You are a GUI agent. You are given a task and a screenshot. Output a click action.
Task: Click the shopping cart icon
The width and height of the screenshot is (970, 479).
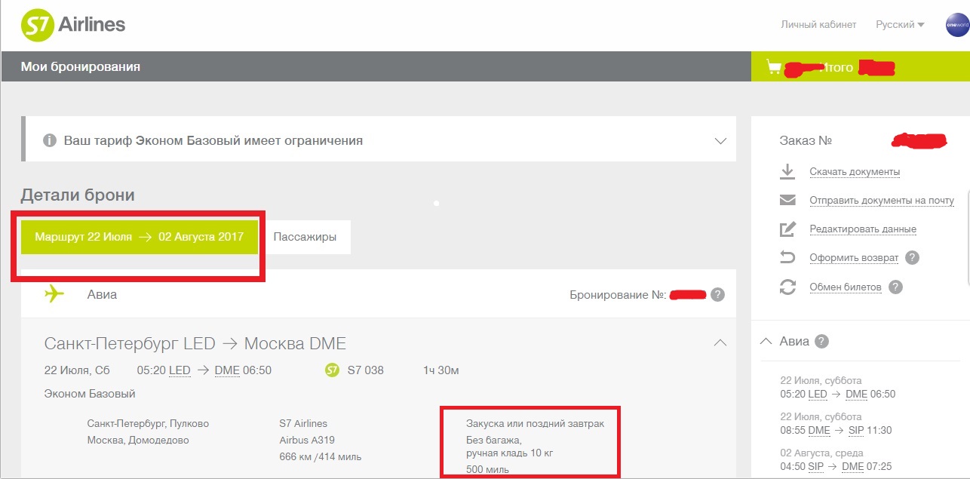pyautogui.click(x=773, y=67)
